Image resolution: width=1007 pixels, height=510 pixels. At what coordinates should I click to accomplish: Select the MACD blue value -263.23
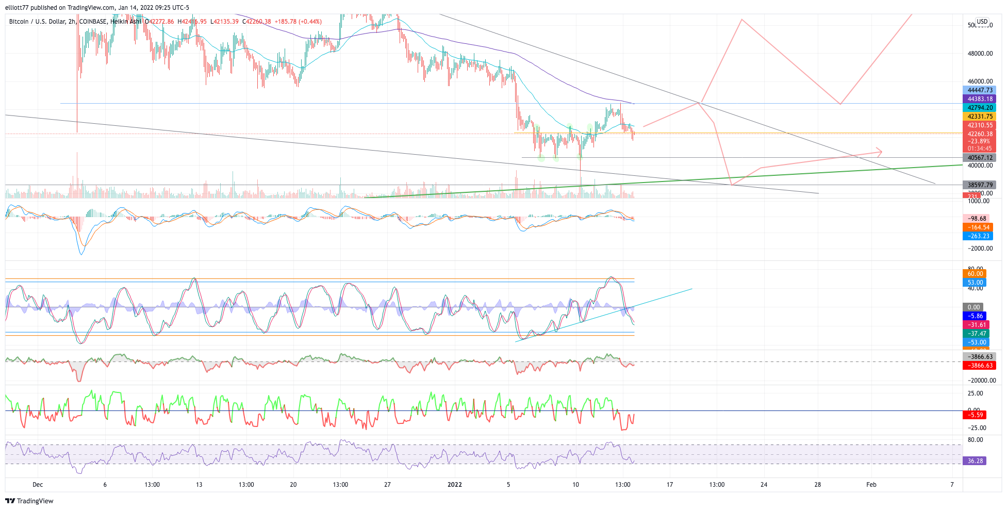[x=978, y=236]
